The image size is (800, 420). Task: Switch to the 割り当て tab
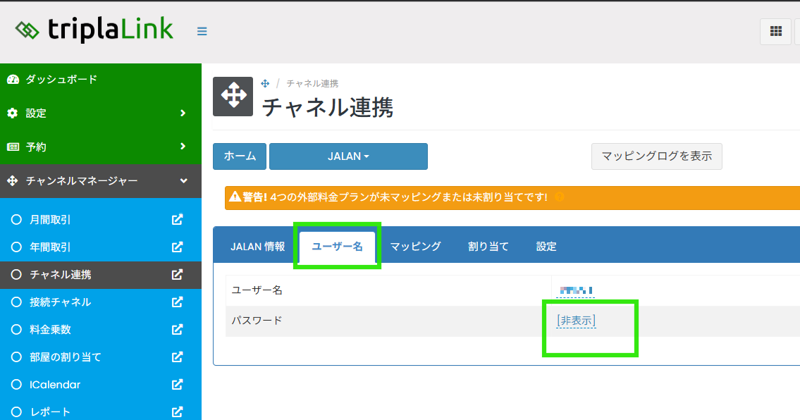[x=488, y=247]
